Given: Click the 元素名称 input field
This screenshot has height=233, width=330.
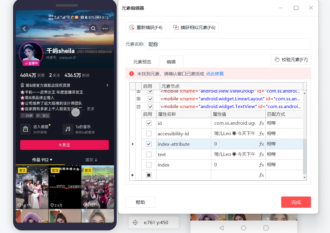Looking at the screenshot, I should click(228, 44).
